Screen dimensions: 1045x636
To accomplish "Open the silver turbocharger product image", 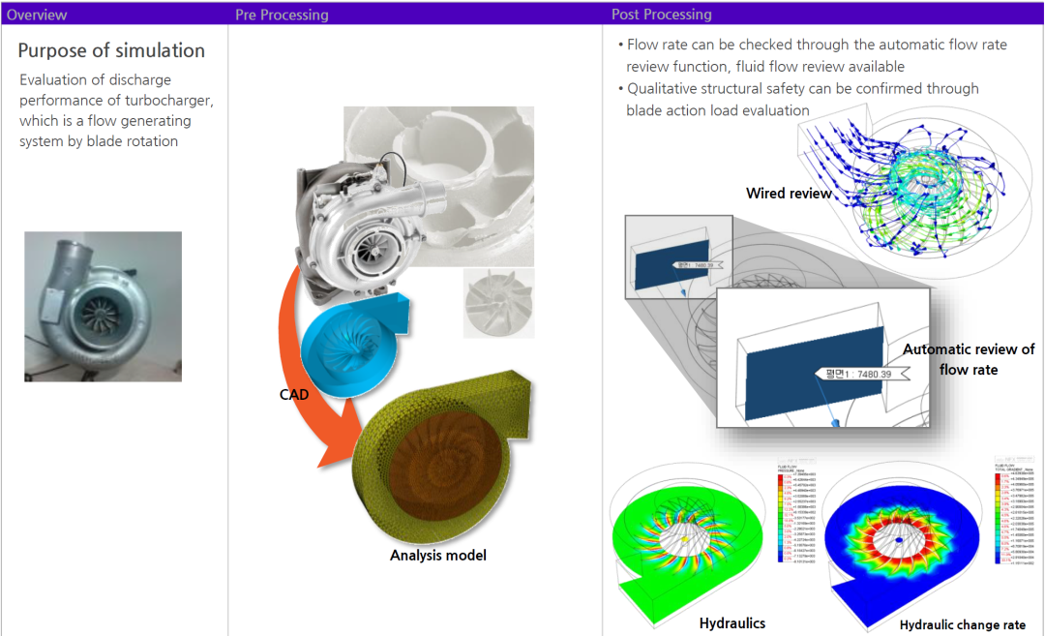I will click(354, 232).
